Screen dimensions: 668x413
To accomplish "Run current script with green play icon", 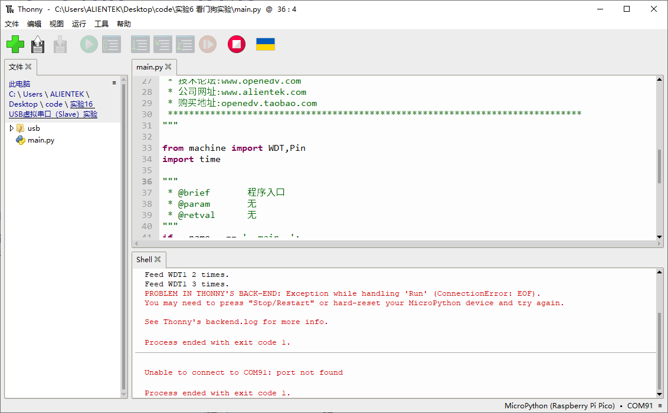I will tap(89, 44).
